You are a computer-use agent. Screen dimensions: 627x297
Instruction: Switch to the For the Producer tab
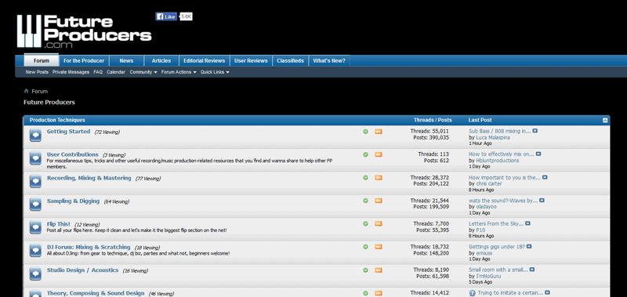(x=84, y=61)
